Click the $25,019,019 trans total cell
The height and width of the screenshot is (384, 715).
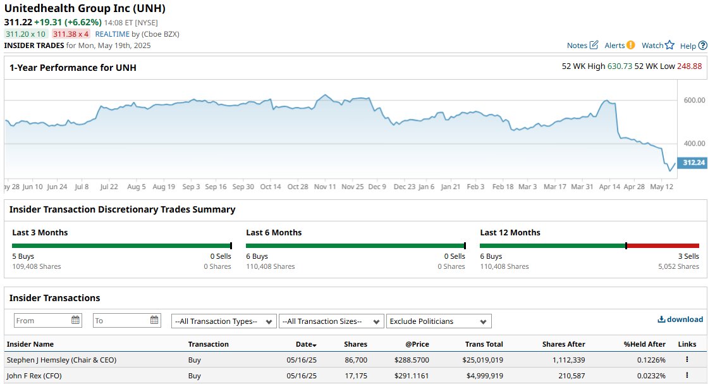482,360
